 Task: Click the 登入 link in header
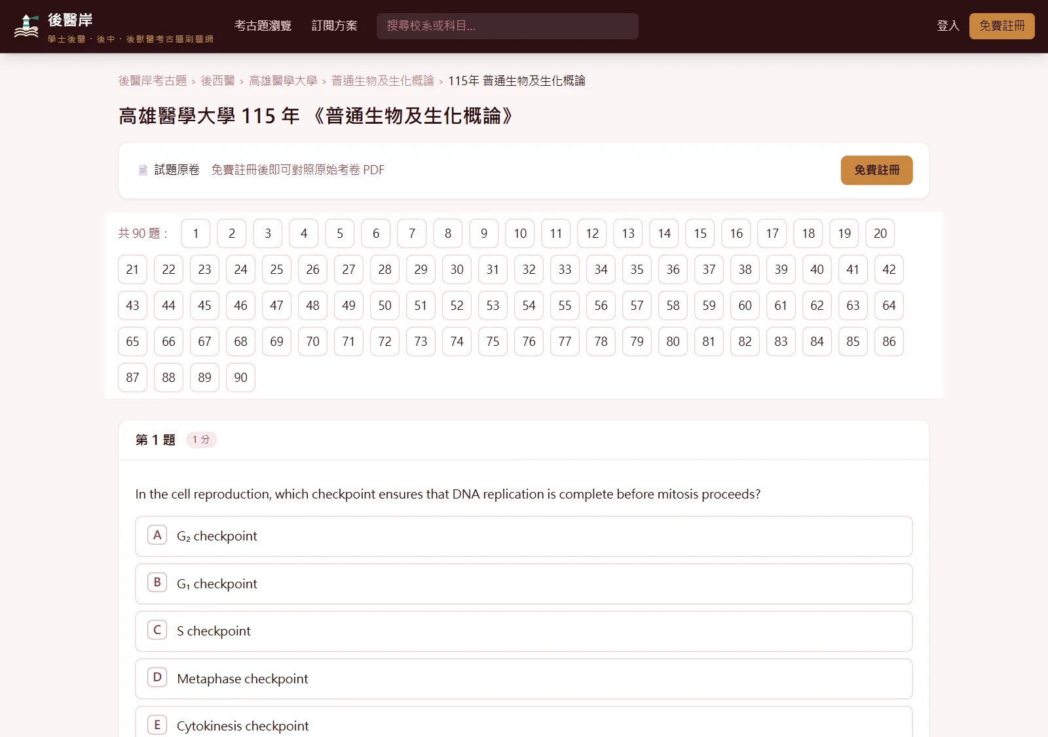click(x=948, y=26)
